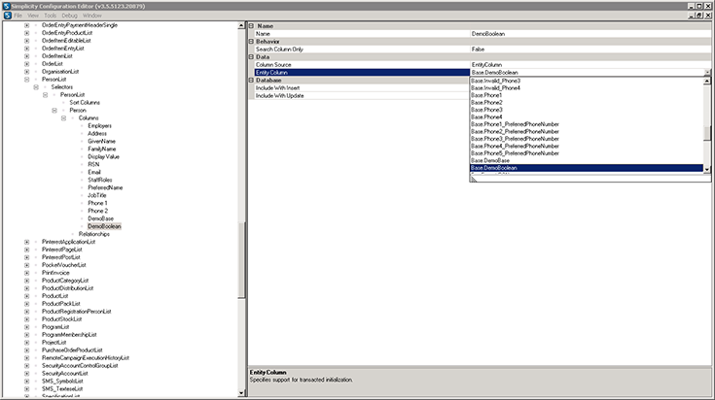Select Base.Invalid_Phone3 in dropdown list
This screenshot has height=400, width=715.
coord(495,81)
